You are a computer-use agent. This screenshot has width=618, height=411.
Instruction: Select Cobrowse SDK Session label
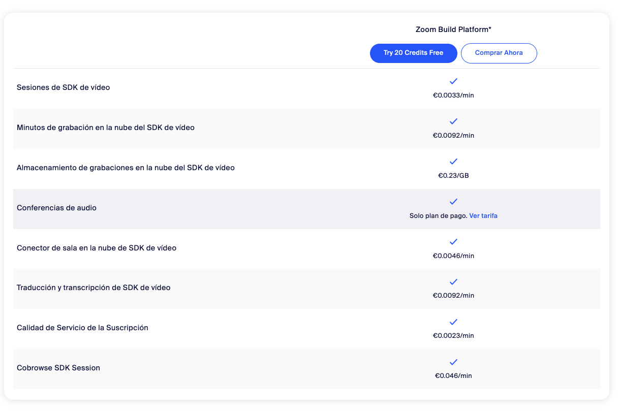(x=58, y=368)
